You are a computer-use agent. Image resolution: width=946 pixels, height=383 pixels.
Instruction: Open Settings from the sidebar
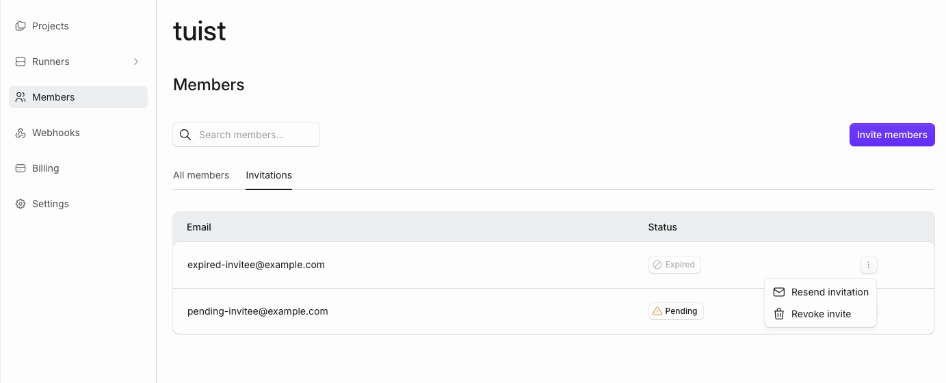[78, 204]
